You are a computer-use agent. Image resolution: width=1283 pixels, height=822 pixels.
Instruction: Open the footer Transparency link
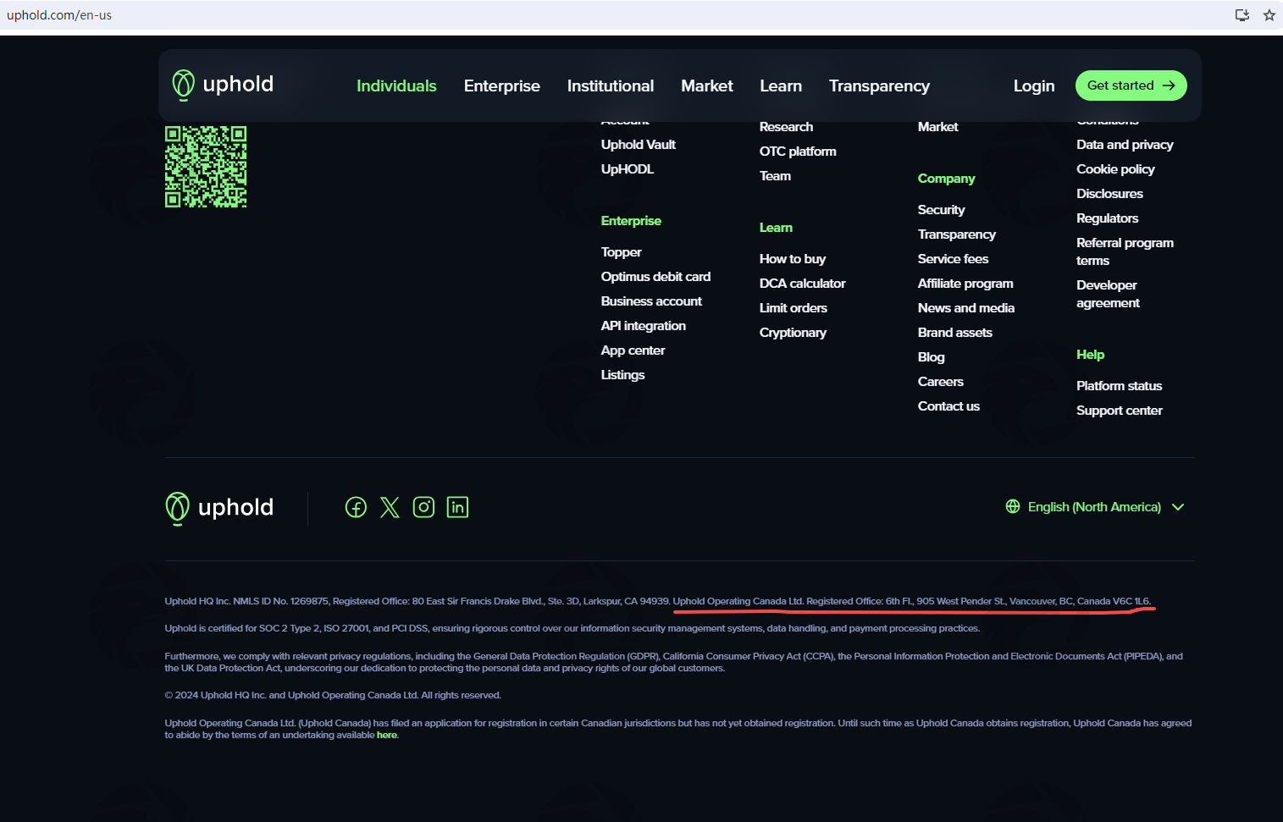pos(957,234)
